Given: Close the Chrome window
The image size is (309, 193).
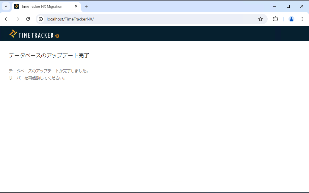Looking at the screenshot, I should [302, 6].
